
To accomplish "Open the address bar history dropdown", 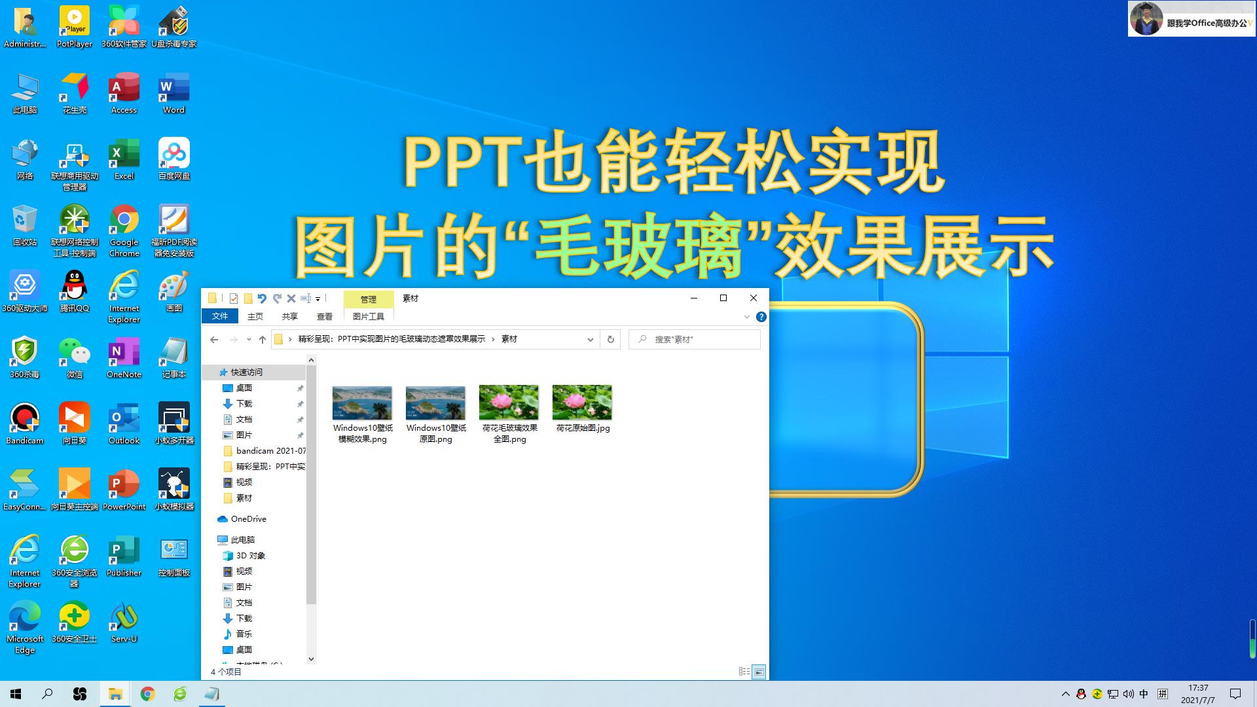I will (x=591, y=339).
